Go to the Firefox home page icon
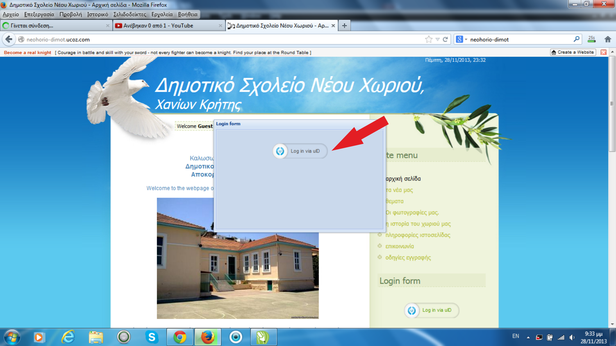 [x=608, y=39]
